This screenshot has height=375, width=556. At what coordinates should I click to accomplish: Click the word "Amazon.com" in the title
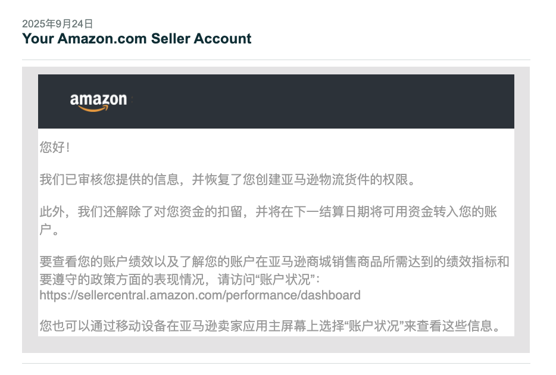pyautogui.click(x=102, y=38)
